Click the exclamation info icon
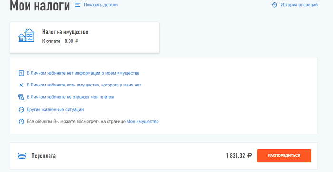The image size is (333, 172). tap(21, 122)
